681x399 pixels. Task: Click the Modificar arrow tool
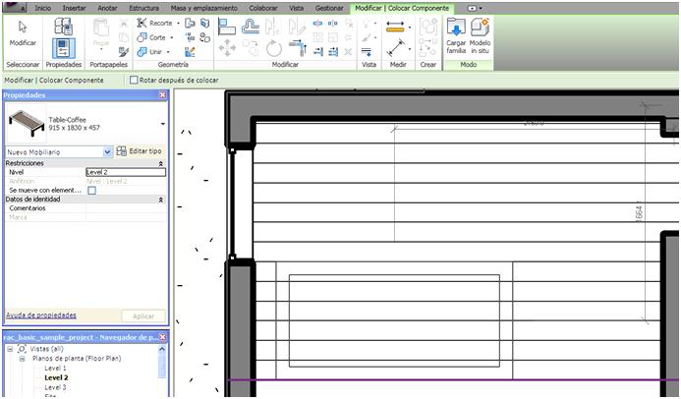pos(23,32)
